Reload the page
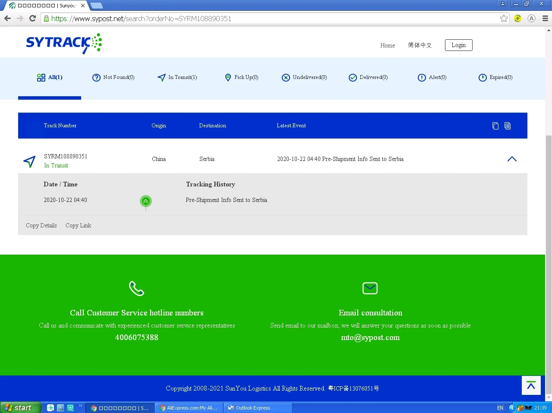This screenshot has height=413, width=552. [x=32, y=18]
